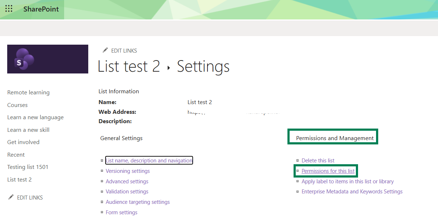Open Permissions for this list
Screen dimensions: 438x224
(328, 171)
